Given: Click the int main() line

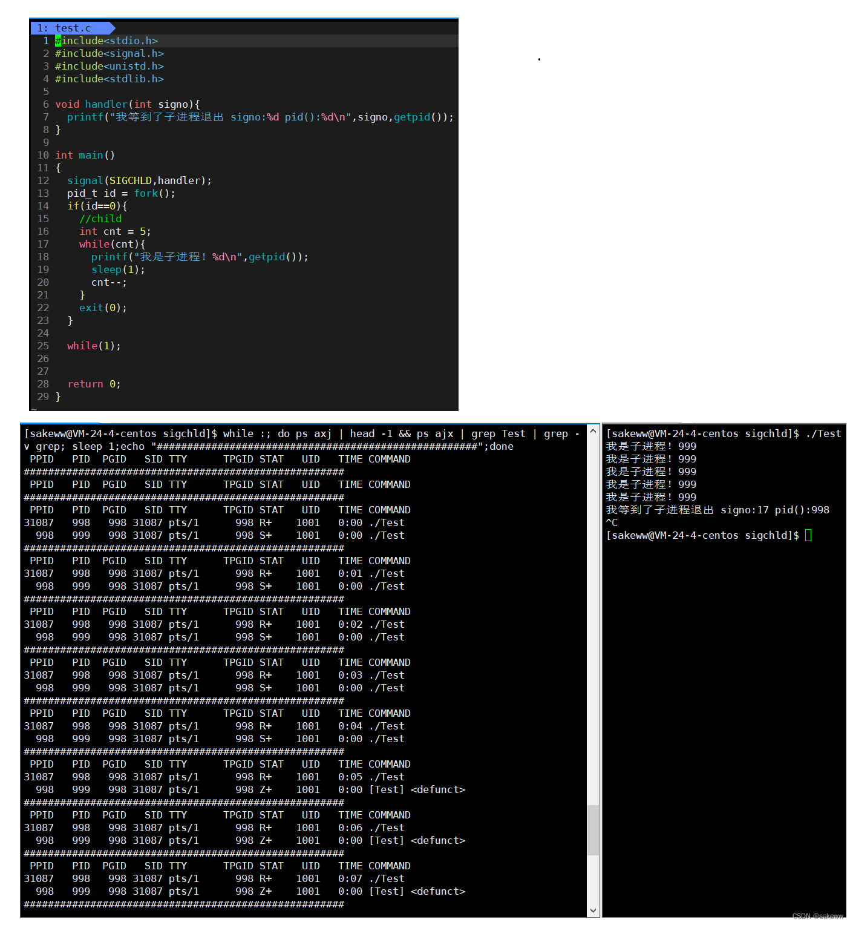Looking at the screenshot, I should (85, 155).
